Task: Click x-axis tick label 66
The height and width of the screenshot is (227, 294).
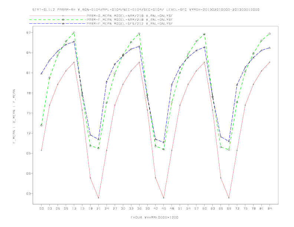Action: (221, 208)
